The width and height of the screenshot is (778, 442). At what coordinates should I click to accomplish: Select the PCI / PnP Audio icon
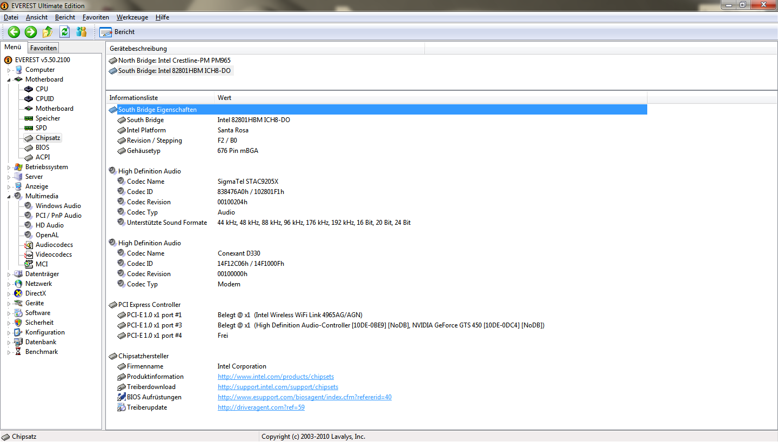pos(29,216)
